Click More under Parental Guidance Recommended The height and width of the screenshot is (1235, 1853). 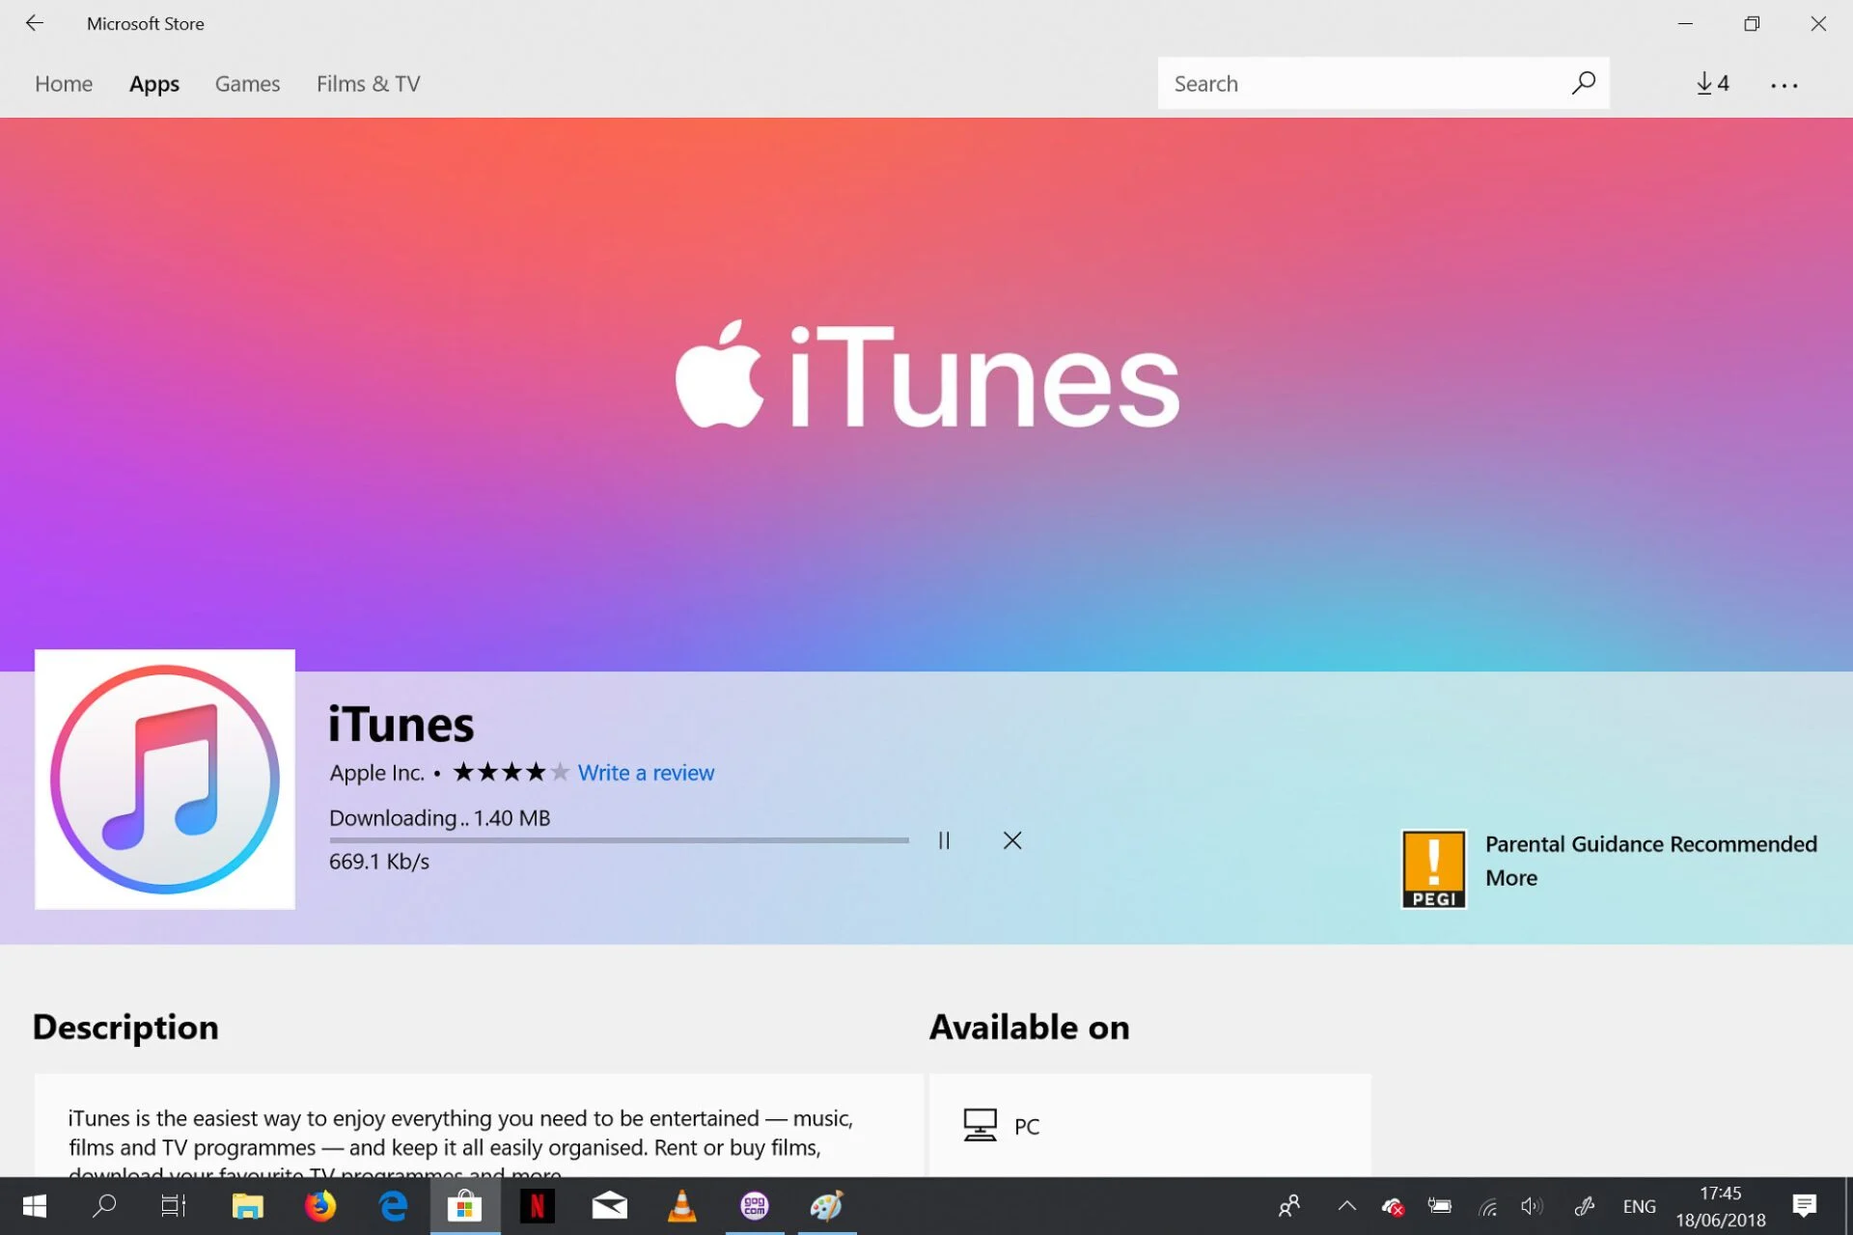1510,878
